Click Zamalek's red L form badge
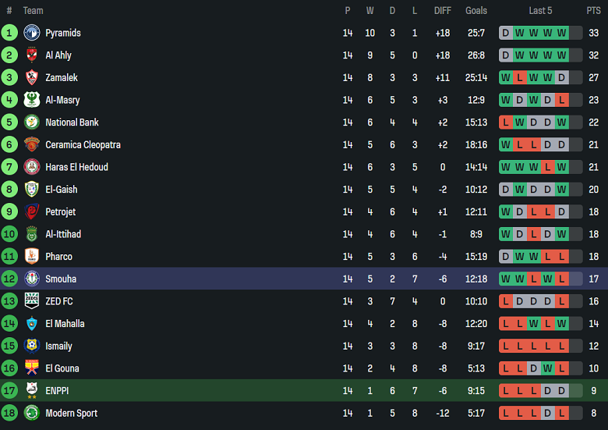The width and height of the screenshot is (608, 430). pos(519,77)
